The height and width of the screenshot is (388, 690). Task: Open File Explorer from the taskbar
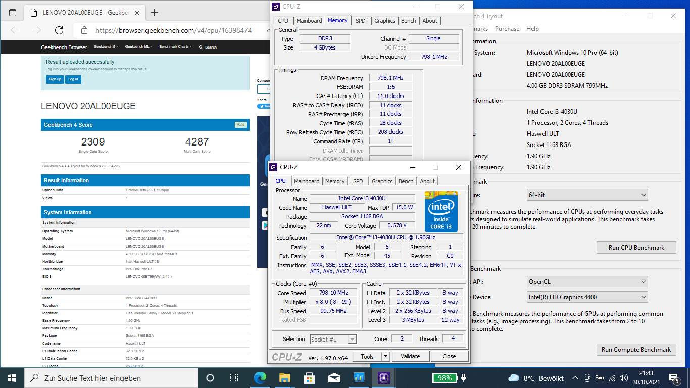point(284,378)
